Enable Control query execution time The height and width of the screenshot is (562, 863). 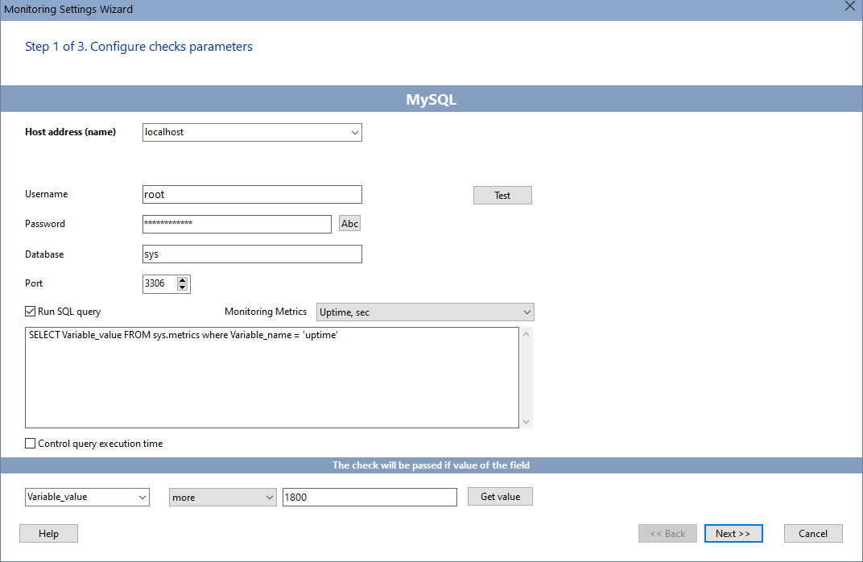click(31, 444)
